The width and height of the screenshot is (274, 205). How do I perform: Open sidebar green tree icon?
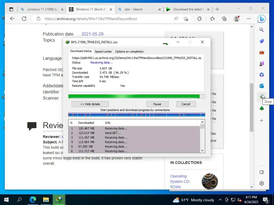262,108
